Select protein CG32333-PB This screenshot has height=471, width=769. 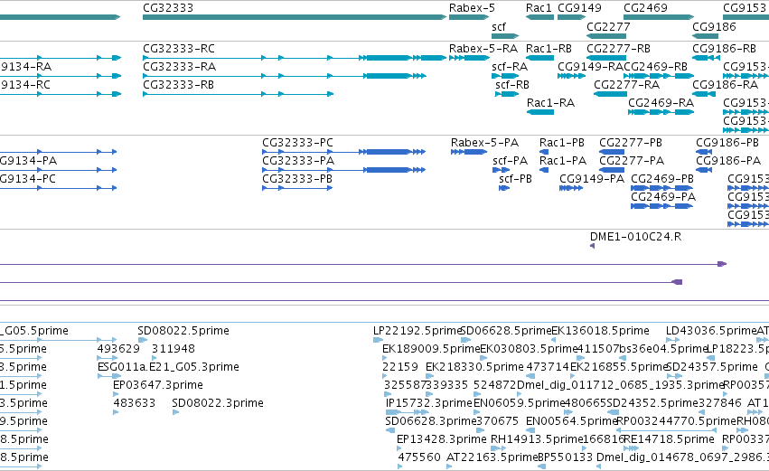click(296, 180)
